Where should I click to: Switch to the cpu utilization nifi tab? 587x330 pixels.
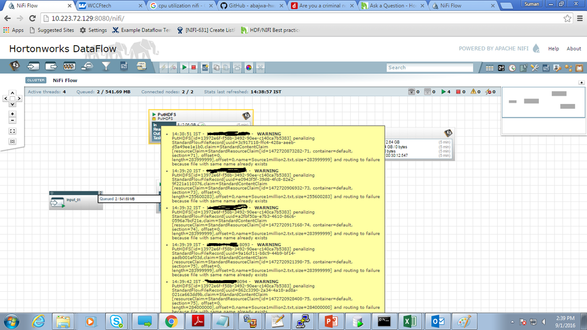click(181, 6)
